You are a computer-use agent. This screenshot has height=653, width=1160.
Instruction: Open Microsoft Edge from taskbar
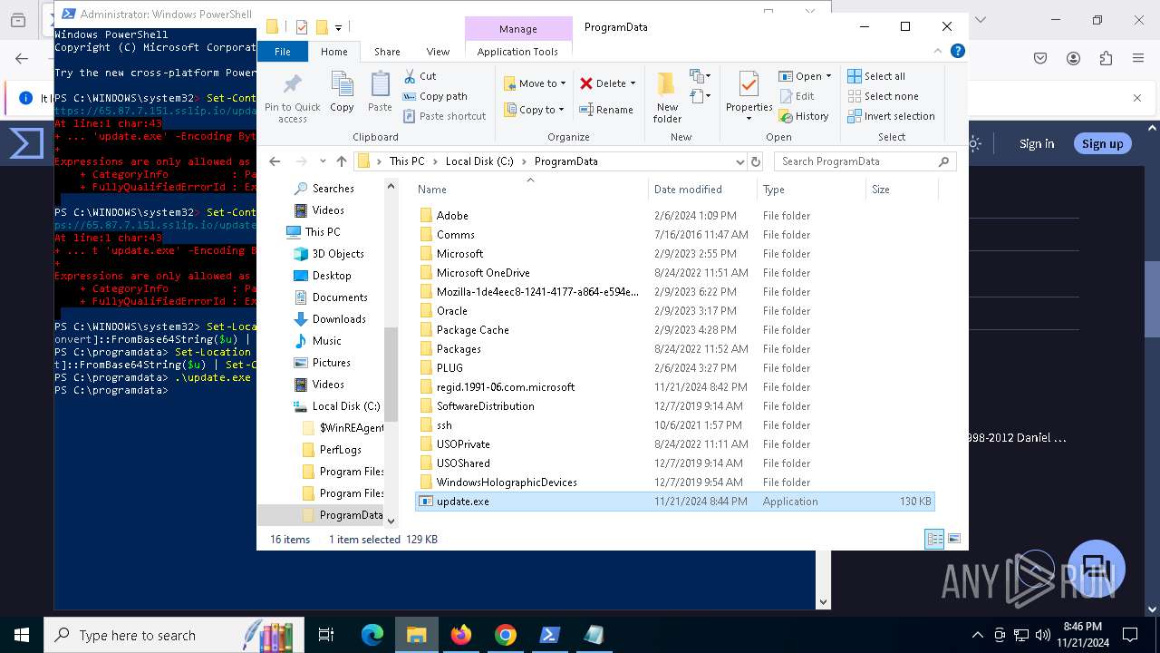372,635
